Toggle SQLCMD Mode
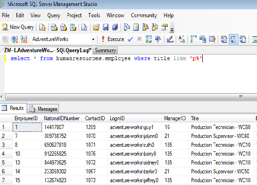The width and height of the screenshot is (257, 185). coord(212,39)
